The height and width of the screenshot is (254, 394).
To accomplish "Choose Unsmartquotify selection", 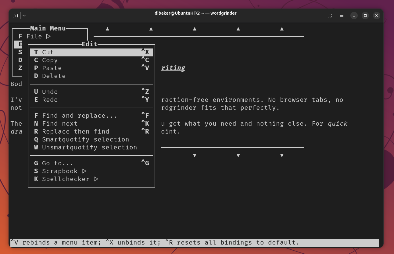I will pyautogui.click(x=91, y=147).
